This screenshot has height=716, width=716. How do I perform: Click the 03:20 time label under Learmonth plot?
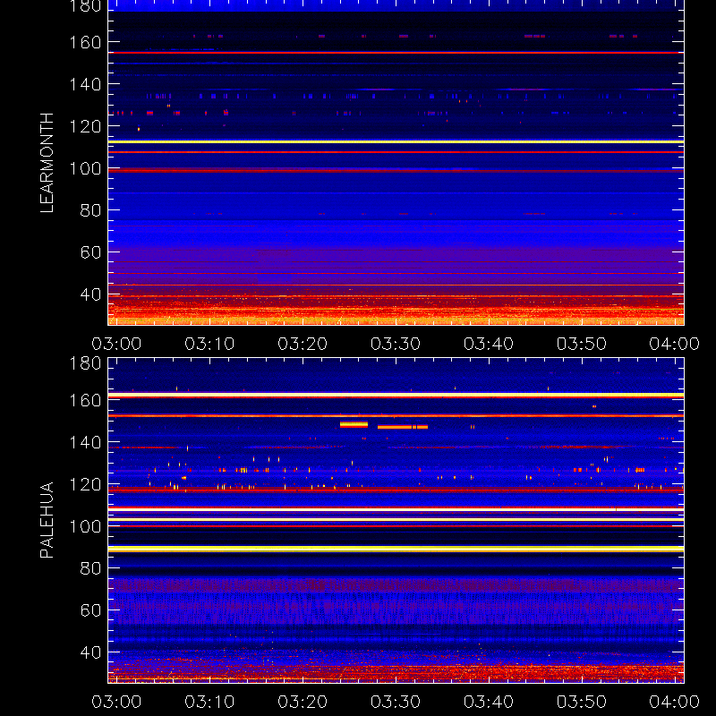tap(303, 344)
